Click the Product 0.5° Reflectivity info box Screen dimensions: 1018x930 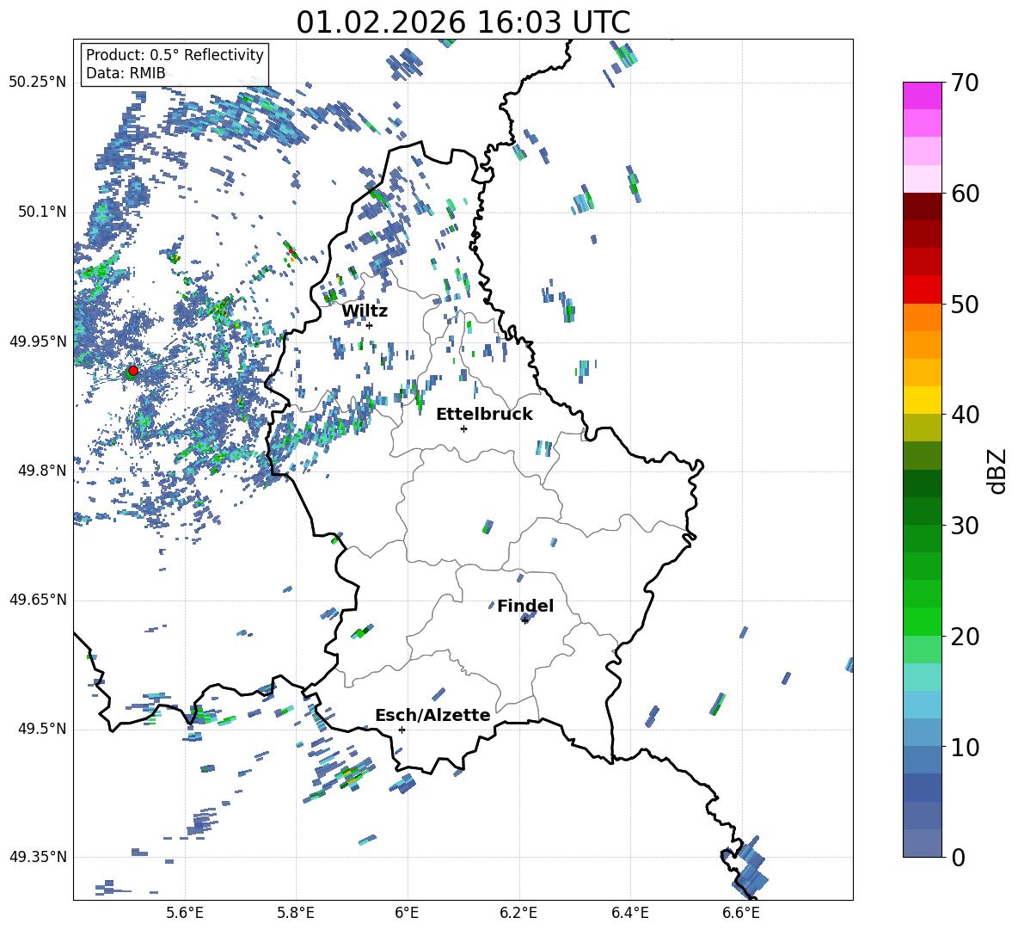pyautogui.click(x=175, y=65)
